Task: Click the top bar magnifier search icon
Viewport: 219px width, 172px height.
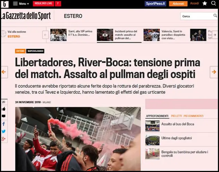Action: (214, 3)
